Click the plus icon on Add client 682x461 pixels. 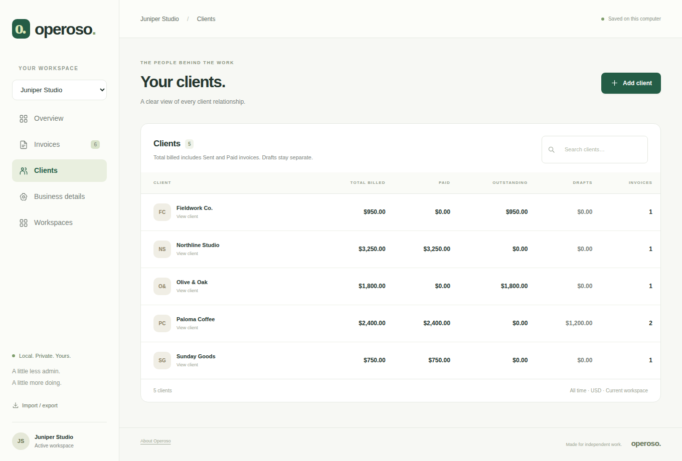pyautogui.click(x=614, y=83)
